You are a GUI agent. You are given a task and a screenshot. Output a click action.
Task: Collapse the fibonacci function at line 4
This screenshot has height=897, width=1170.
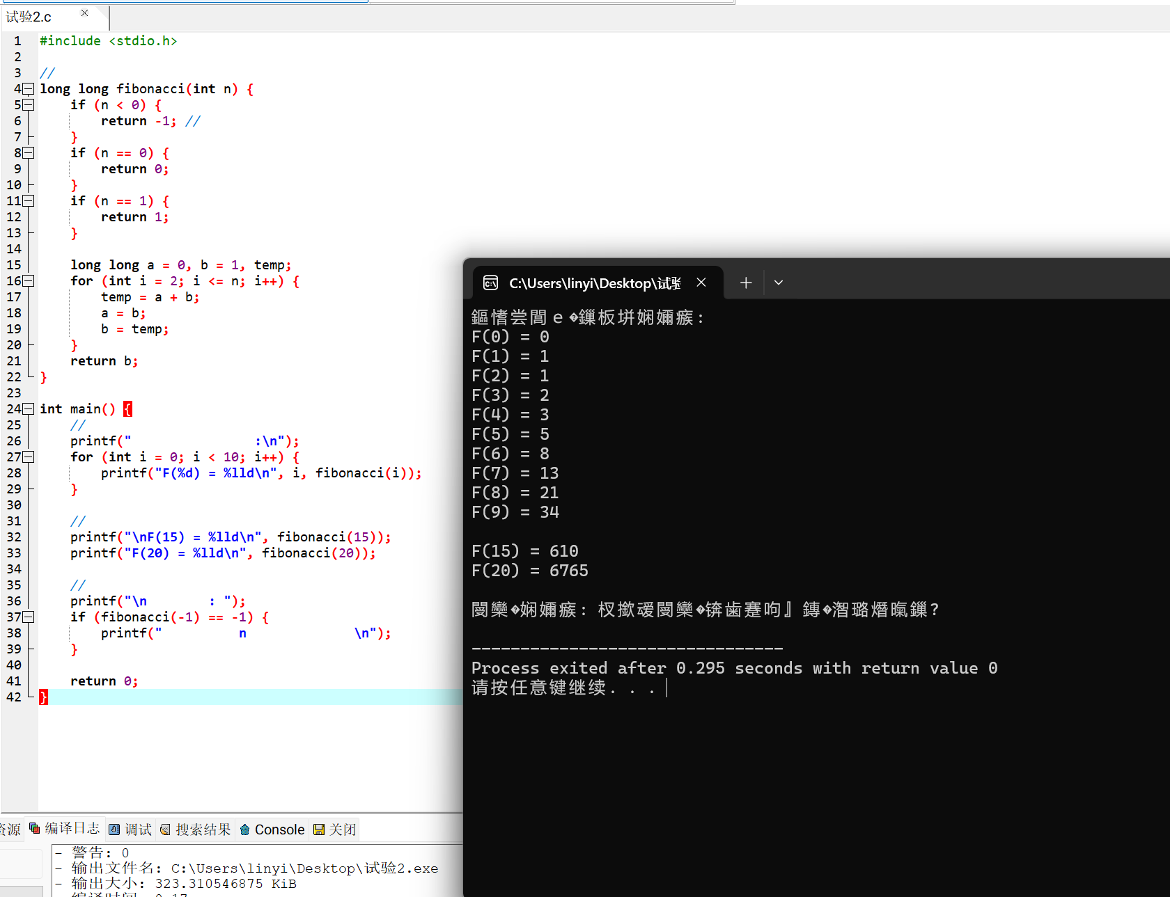pos(29,89)
